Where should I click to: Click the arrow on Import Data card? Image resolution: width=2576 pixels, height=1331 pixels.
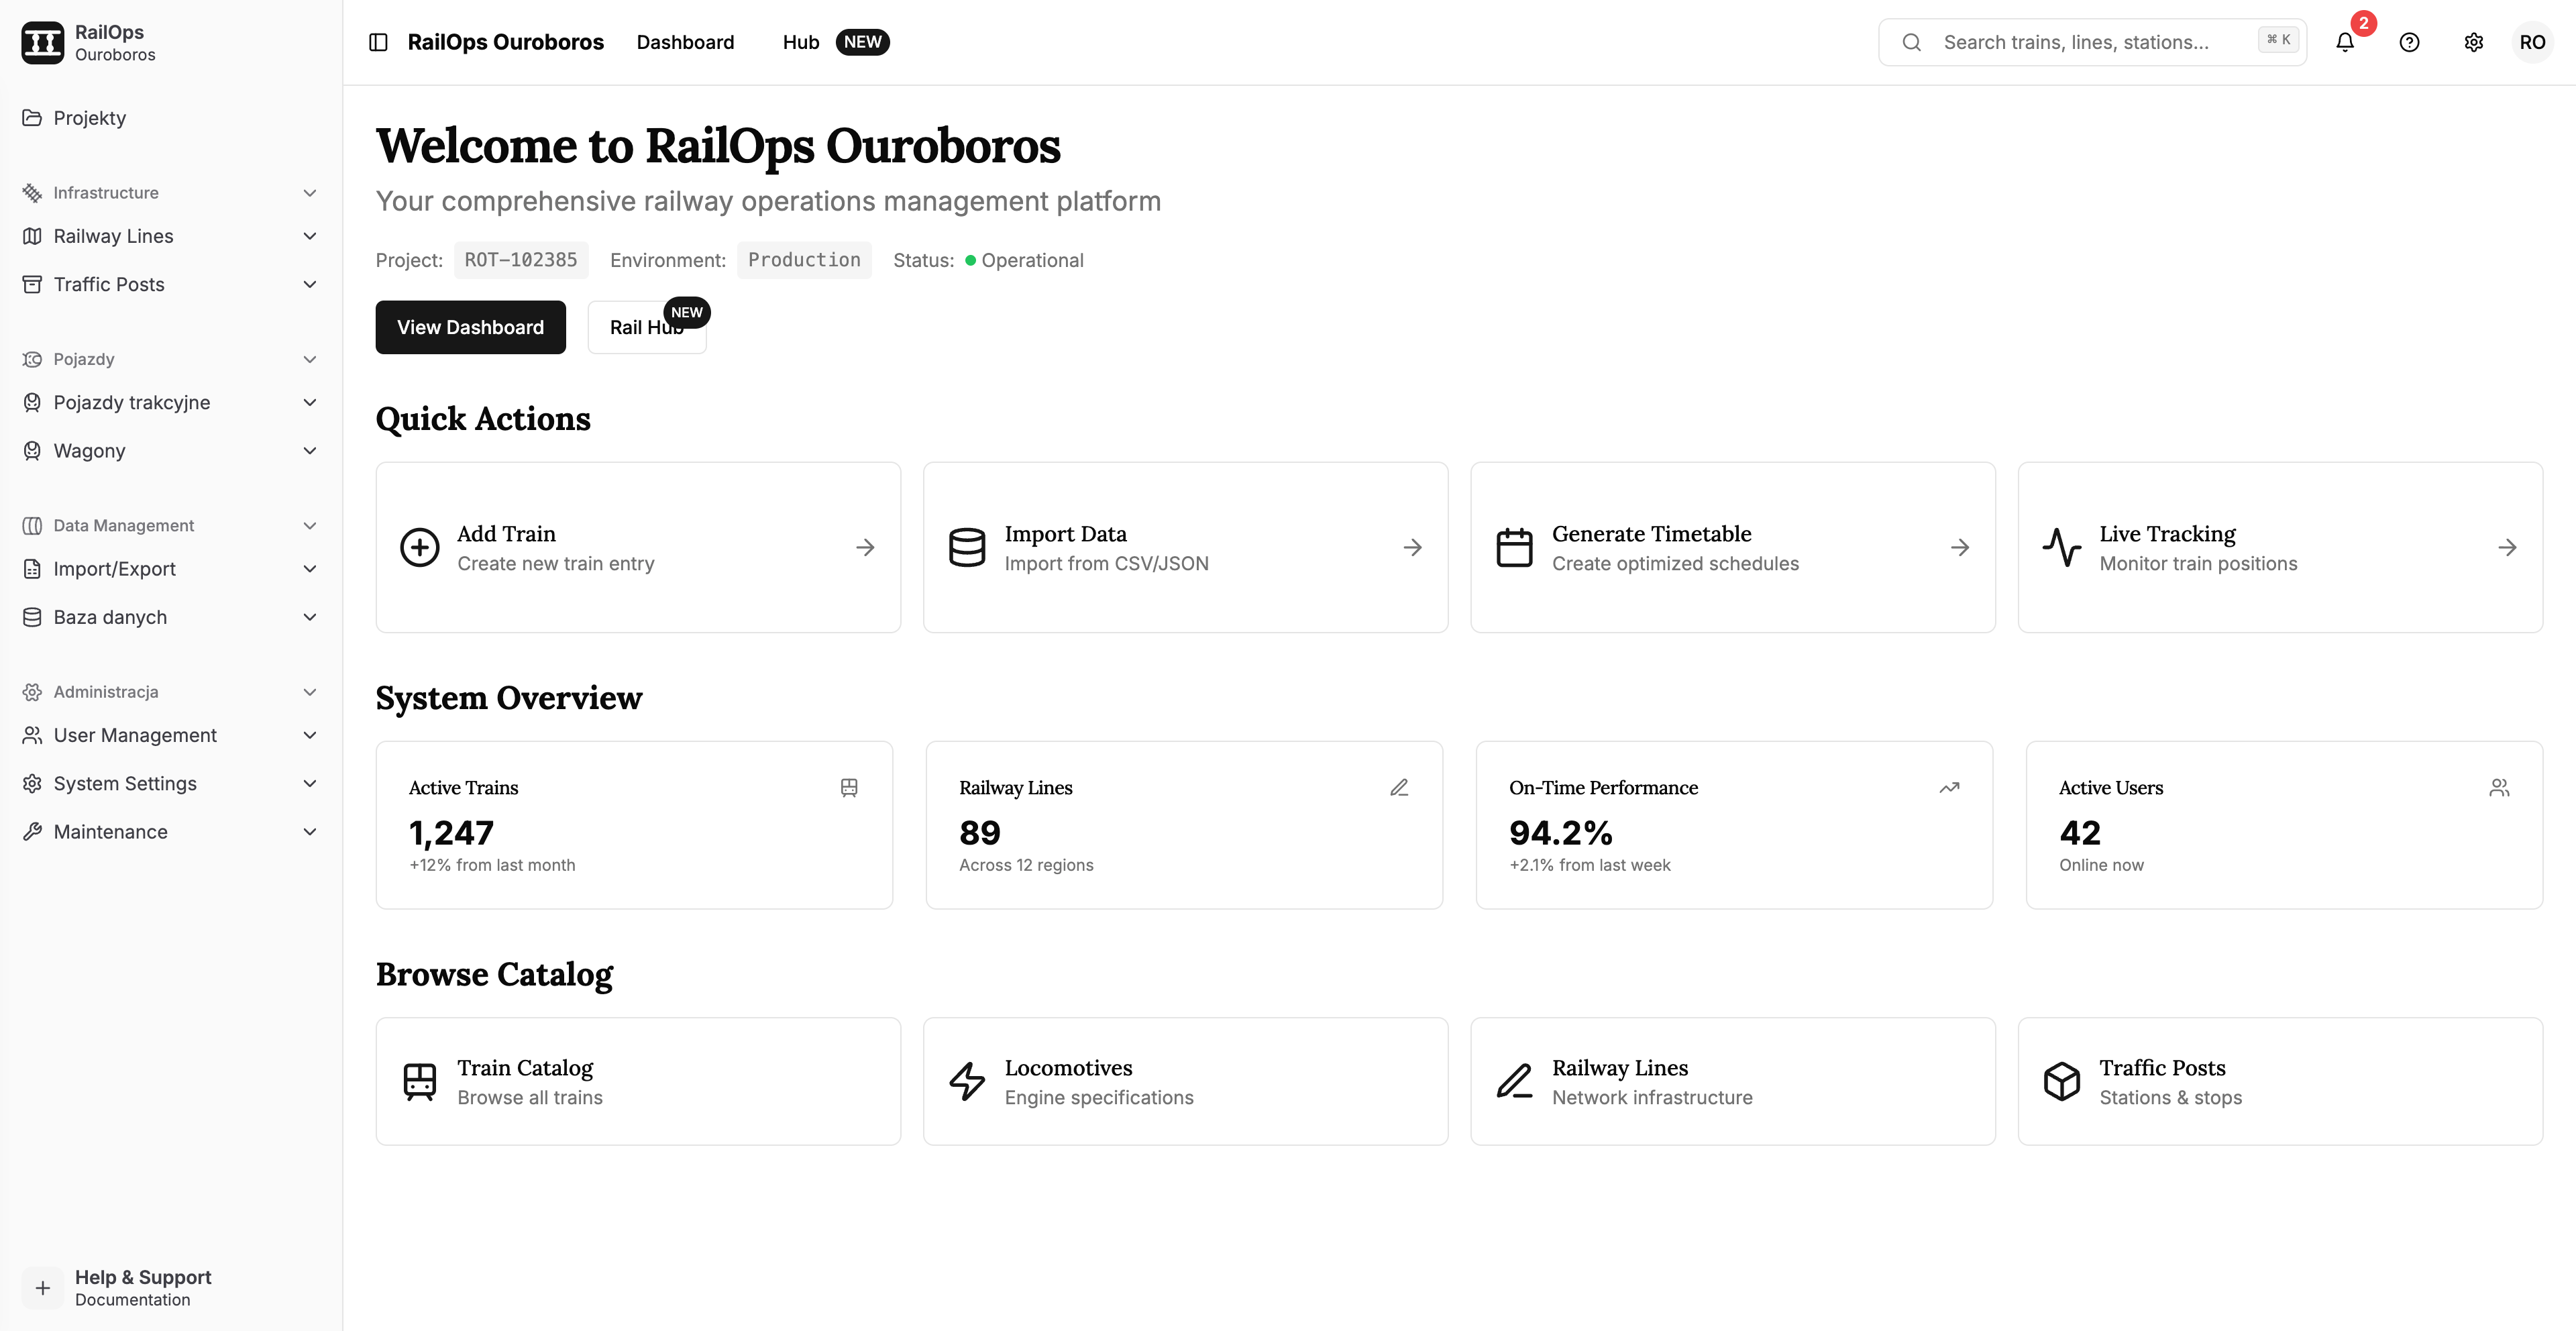coord(1412,547)
